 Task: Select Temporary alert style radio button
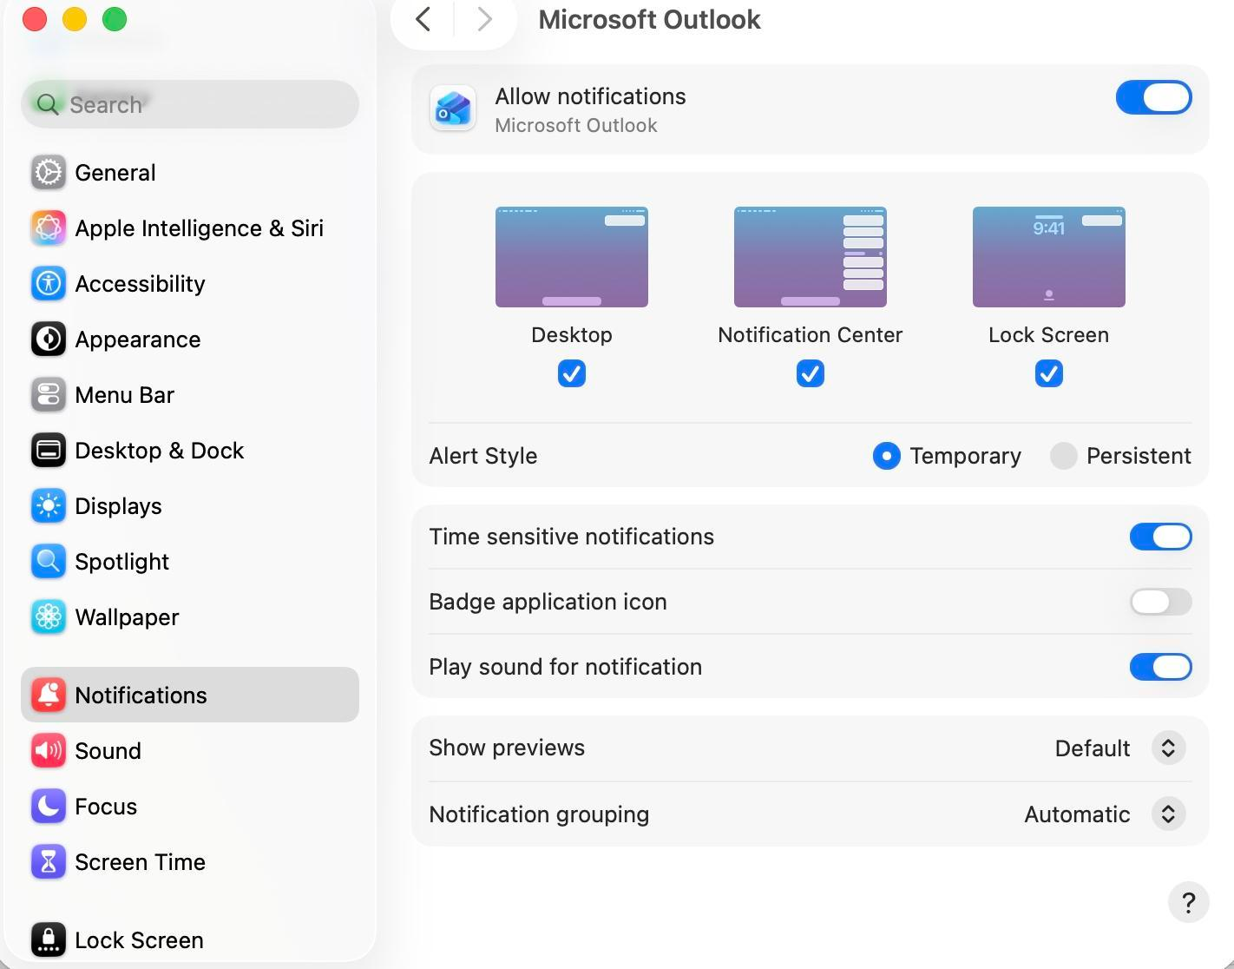tap(887, 456)
